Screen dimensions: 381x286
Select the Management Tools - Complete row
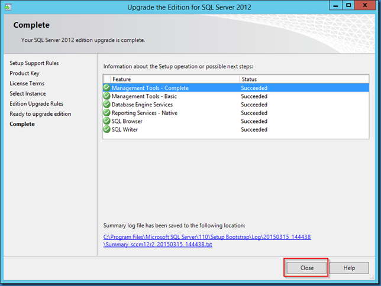[x=236, y=87]
